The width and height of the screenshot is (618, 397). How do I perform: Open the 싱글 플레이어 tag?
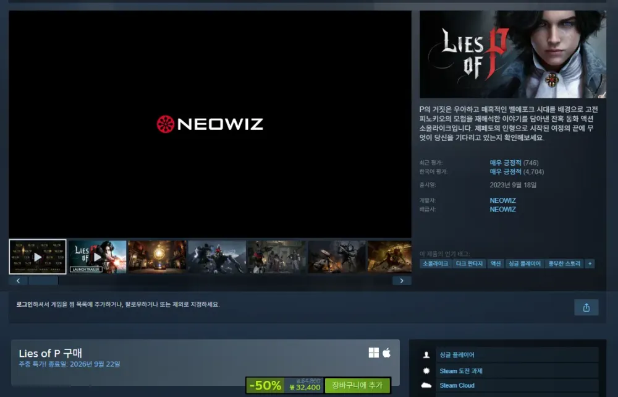tap(524, 264)
